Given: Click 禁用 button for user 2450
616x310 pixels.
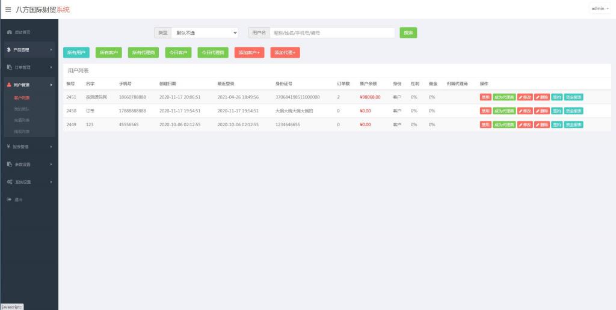Looking at the screenshot, I should click(x=485, y=111).
